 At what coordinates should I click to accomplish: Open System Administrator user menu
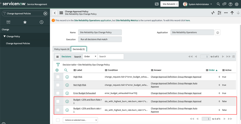click(198, 4)
